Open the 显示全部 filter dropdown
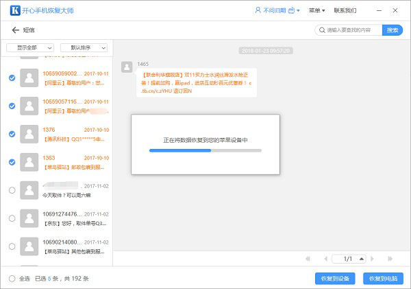 pos(30,47)
